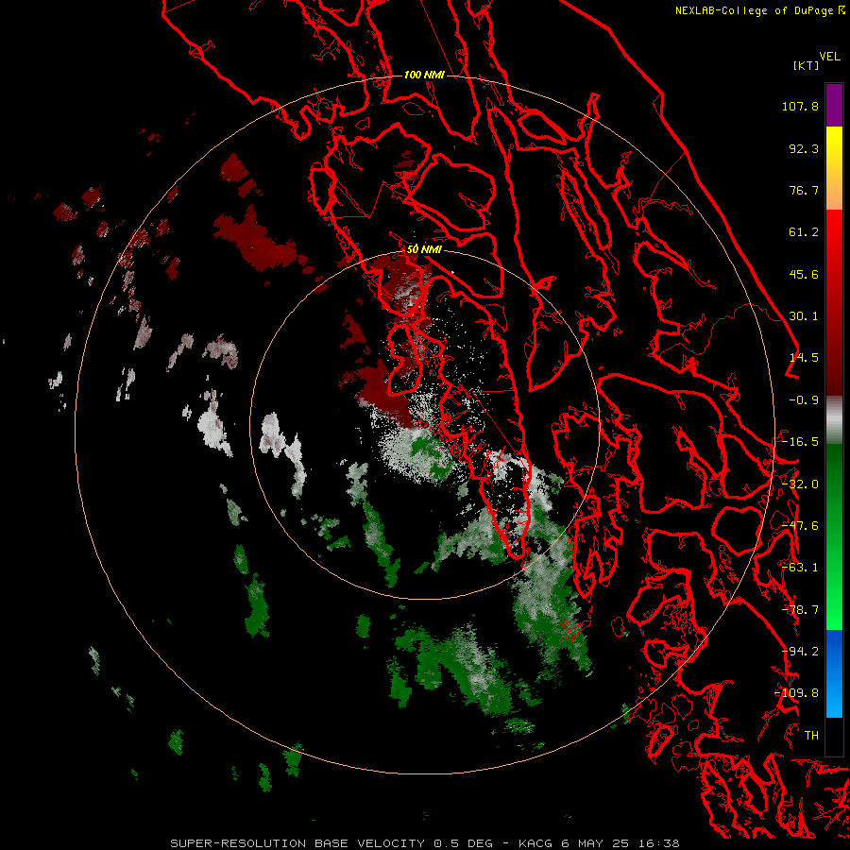Click the 107.8 value on velocity scale
850x850 pixels.
(800, 106)
